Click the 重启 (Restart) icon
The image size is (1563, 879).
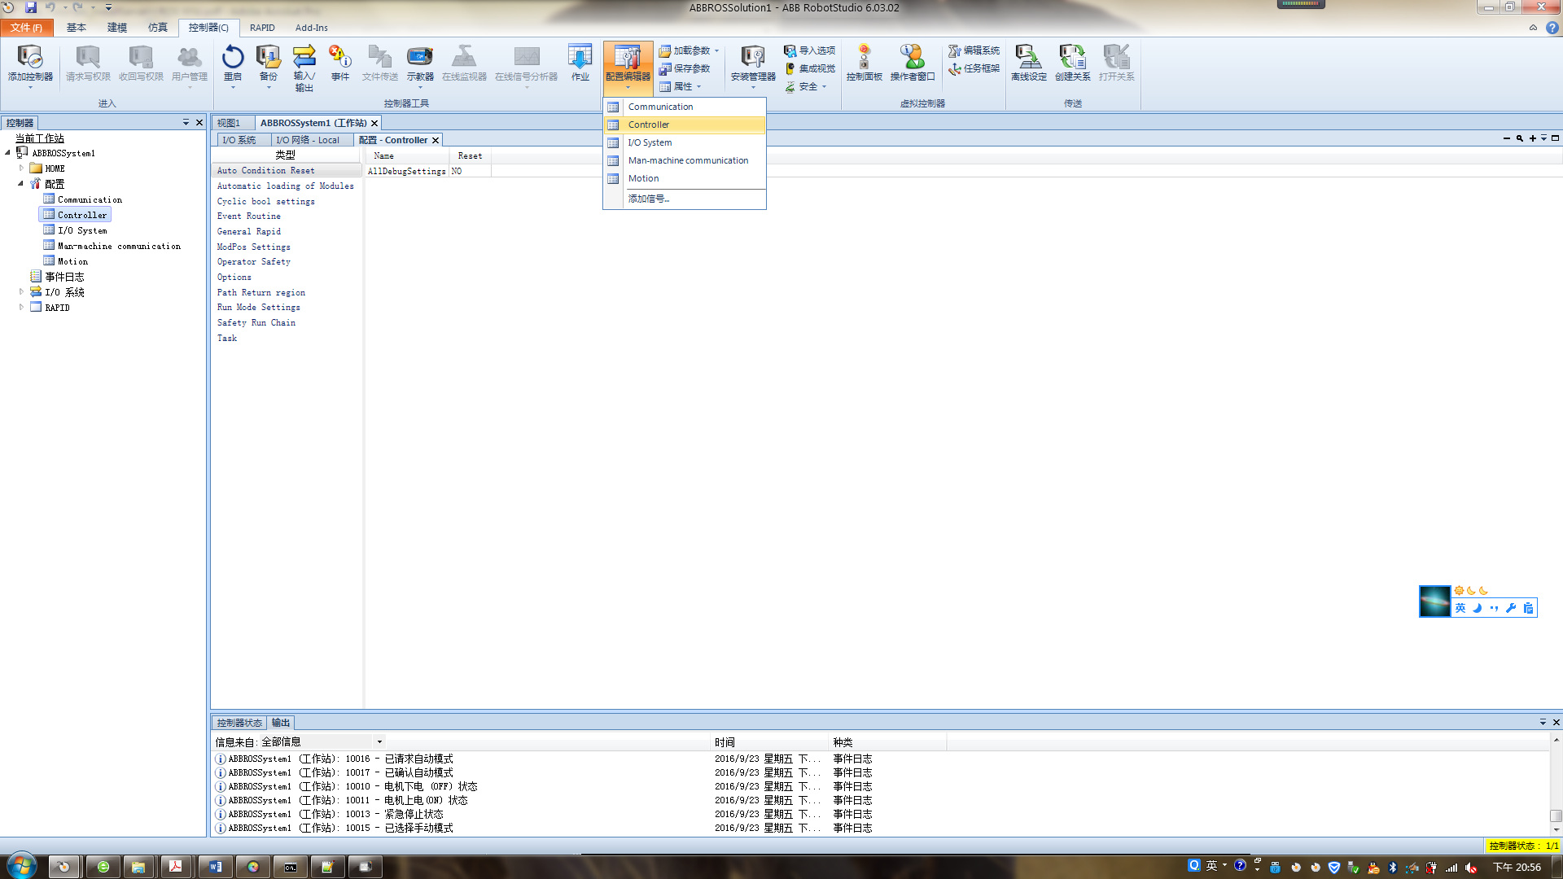pos(233,63)
